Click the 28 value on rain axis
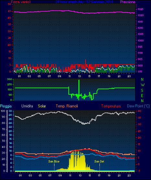This screenshot has height=180, width=151. 10,115
